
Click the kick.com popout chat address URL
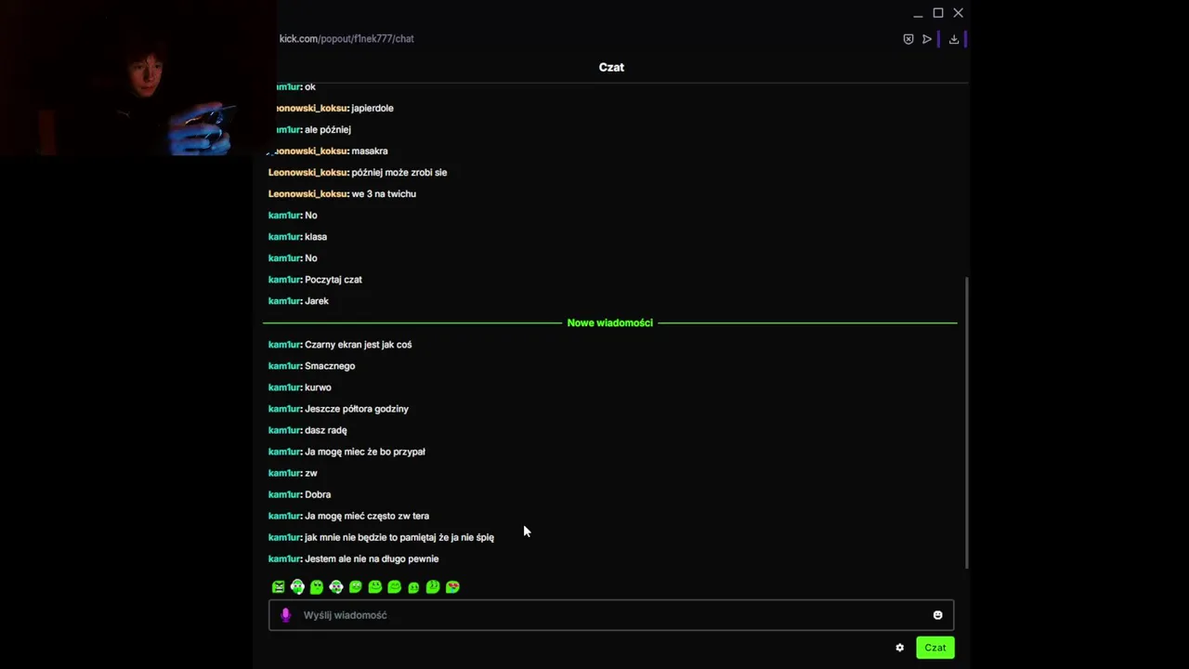coord(346,39)
